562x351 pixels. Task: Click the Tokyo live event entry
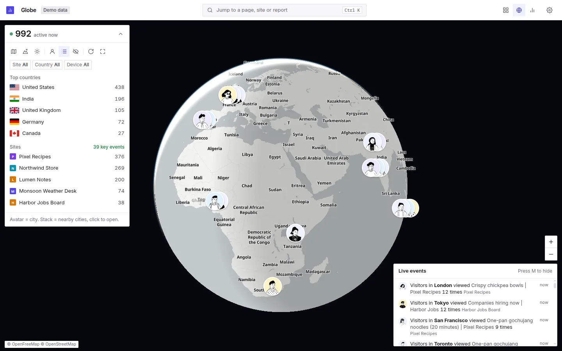pos(474,306)
